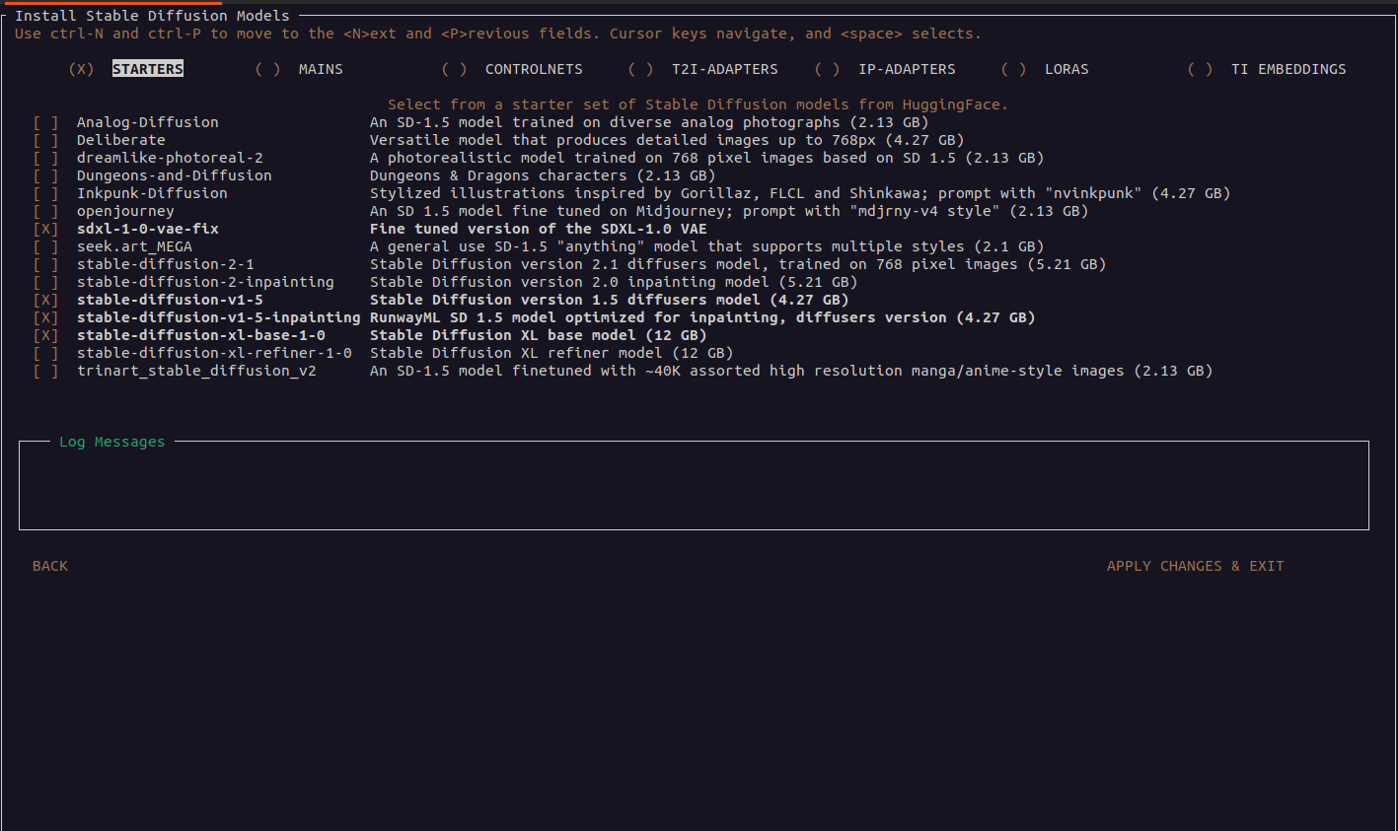Click the dreamlike-photoreal-2 model name
Screen dimensions: 1398x831
pyautogui.click(x=170, y=158)
